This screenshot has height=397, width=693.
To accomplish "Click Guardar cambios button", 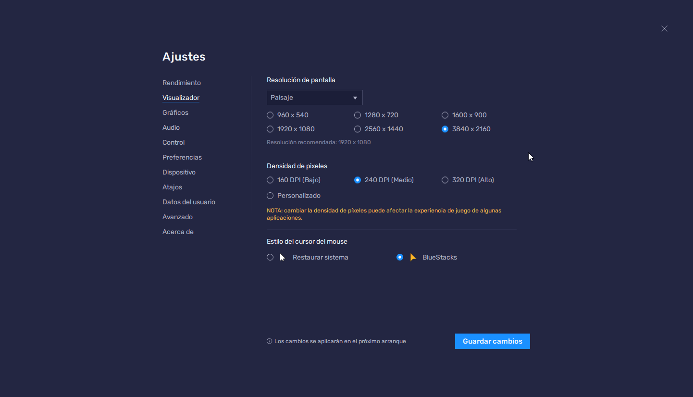I will [493, 341].
